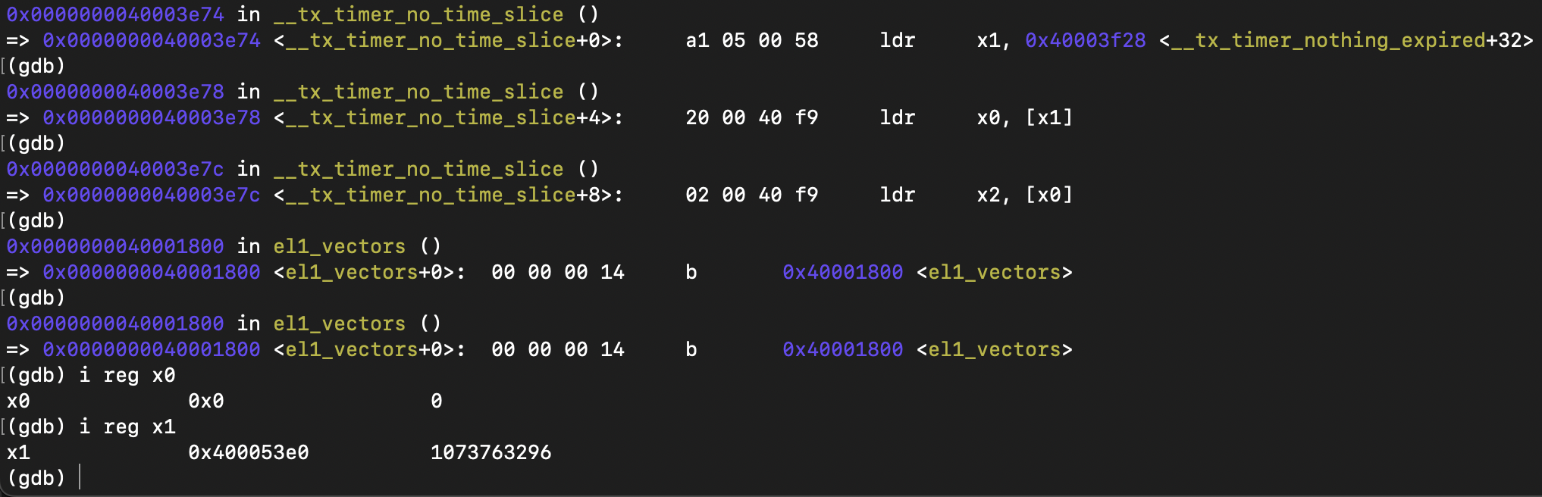Click the '20 00 40 f9' opcode bytes

point(752,117)
